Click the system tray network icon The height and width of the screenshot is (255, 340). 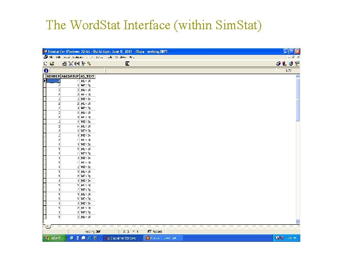277,238
